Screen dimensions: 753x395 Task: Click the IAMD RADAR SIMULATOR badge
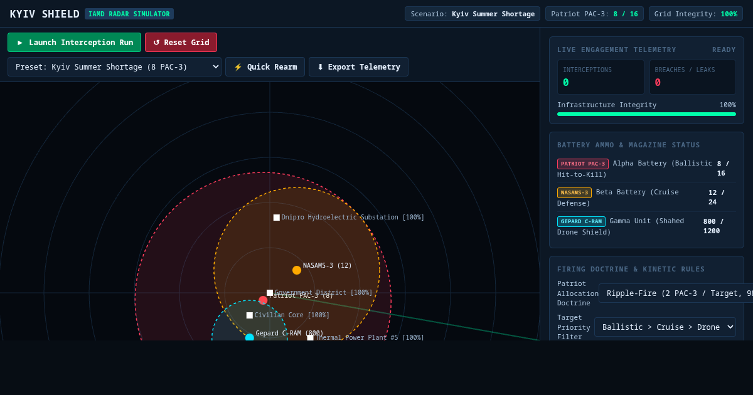pos(129,14)
